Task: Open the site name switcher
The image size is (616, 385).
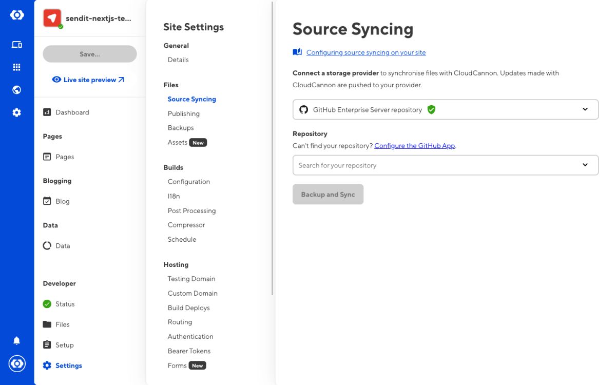Action: [x=98, y=18]
